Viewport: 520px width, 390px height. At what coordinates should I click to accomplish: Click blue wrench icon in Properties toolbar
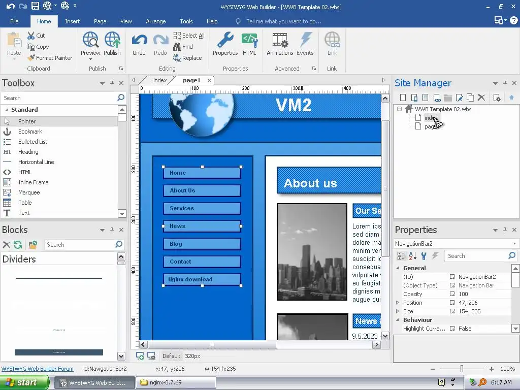click(x=424, y=256)
